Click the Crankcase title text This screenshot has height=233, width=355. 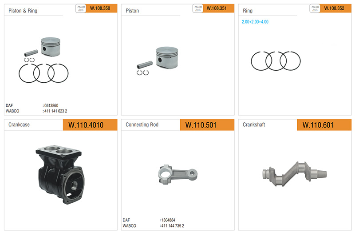tap(19, 125)
